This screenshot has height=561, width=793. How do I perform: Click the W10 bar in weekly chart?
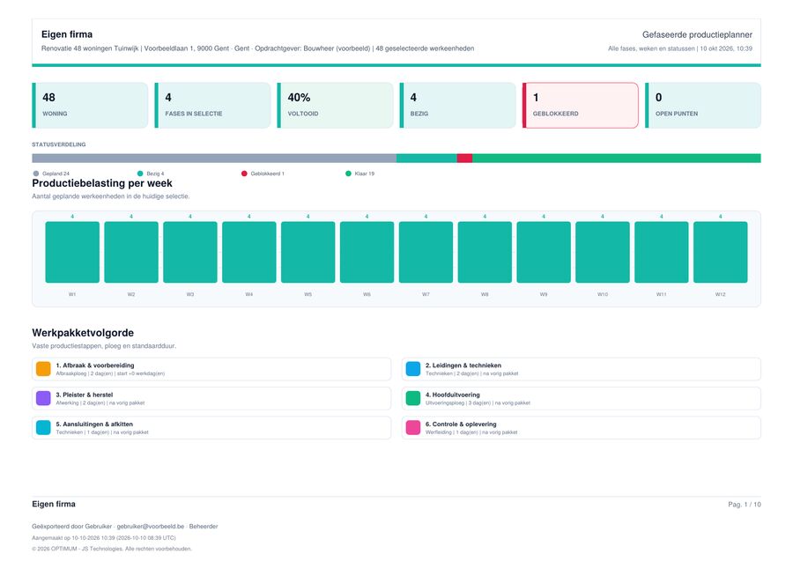(x=603, y=252)
